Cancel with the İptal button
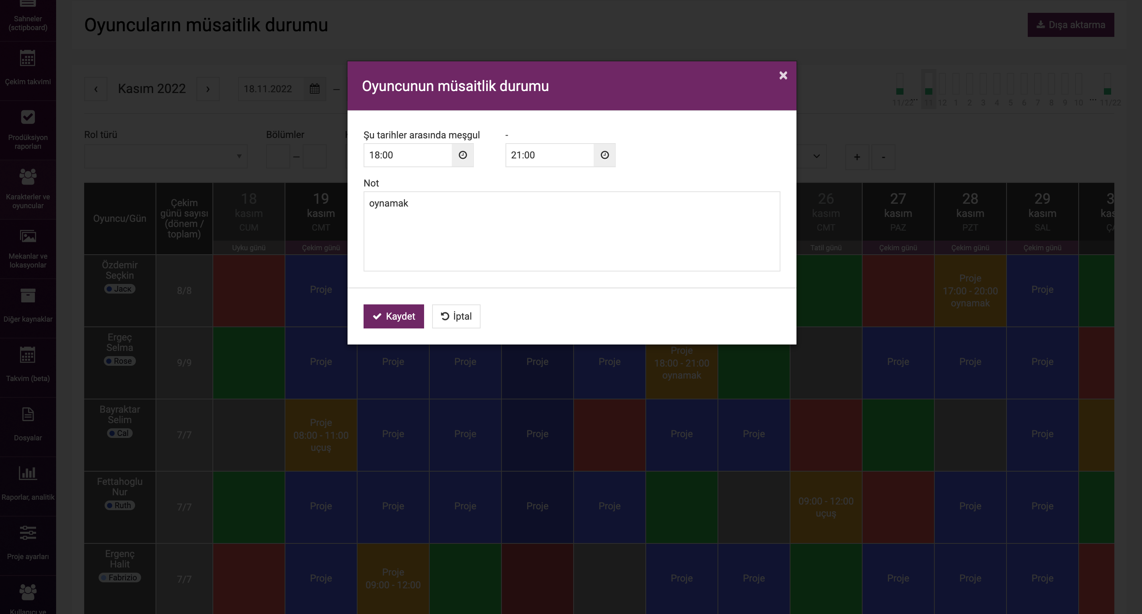The height and width of the screenshot is (614, 1142). (x=456, y=316)
